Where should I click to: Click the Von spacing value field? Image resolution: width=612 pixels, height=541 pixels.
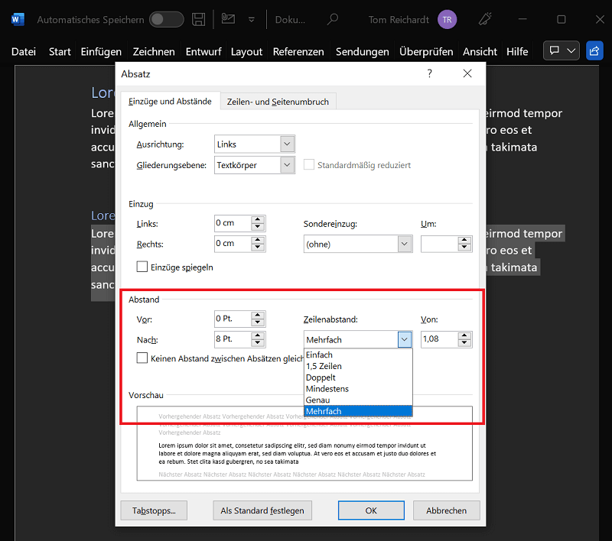point(439,339)
